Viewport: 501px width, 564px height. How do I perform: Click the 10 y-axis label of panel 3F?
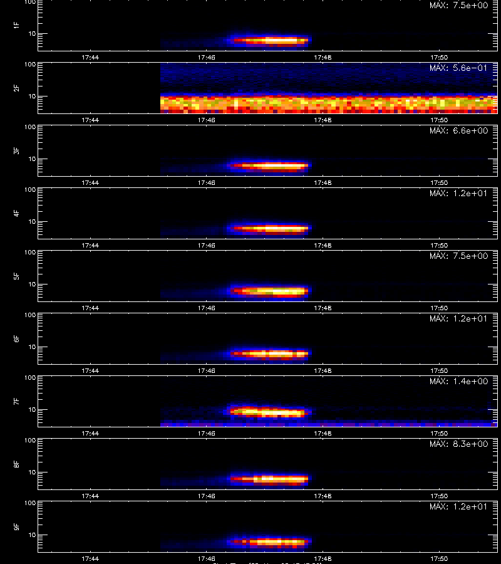[33, 159]
